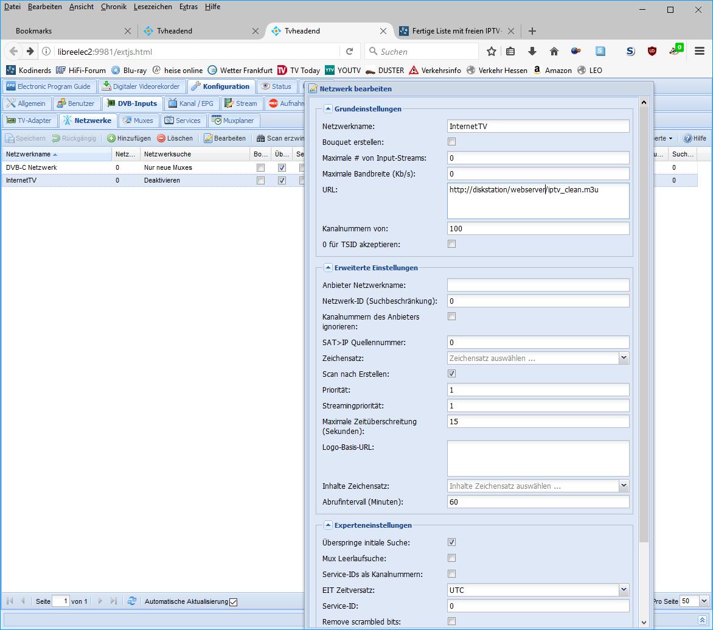Click the uBlock shield extension icon
Viewport: 713px width, 630px height.
pos(652,51)
